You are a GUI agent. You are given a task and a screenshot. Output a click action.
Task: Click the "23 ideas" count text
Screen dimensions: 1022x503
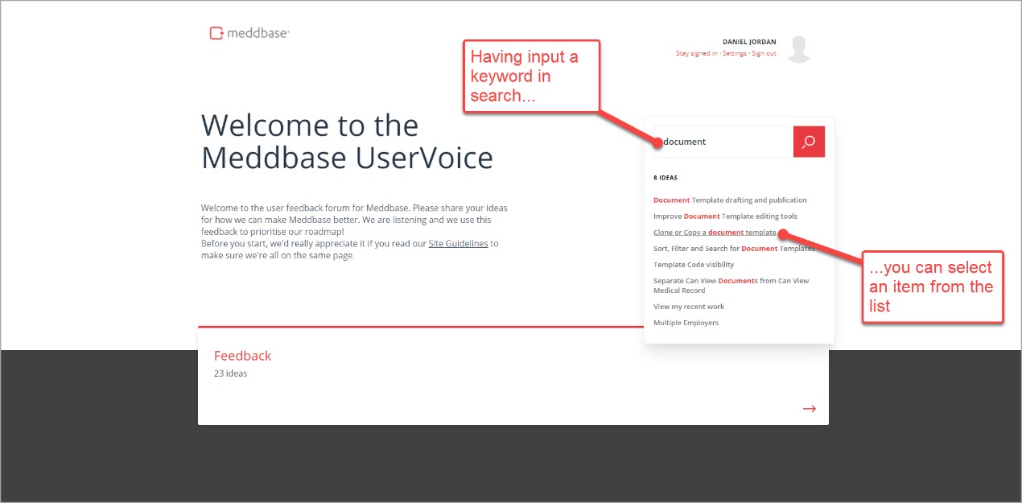tap(231, 373)
